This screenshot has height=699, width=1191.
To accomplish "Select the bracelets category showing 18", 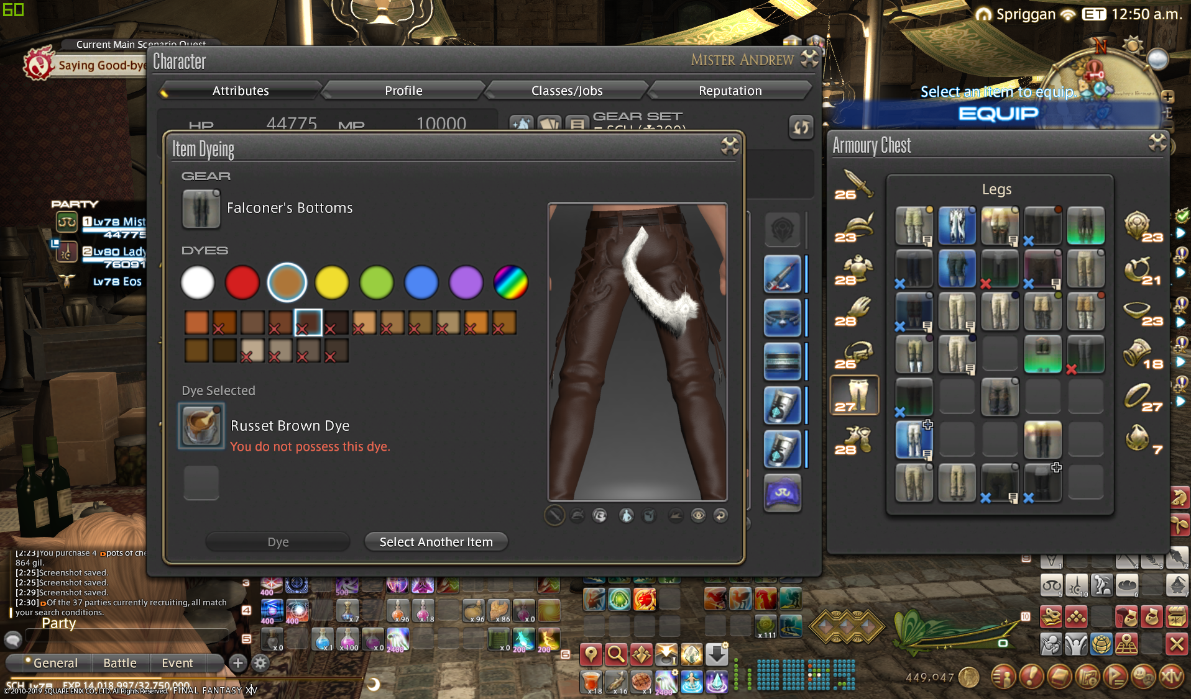I will (x=1143, y=354).
